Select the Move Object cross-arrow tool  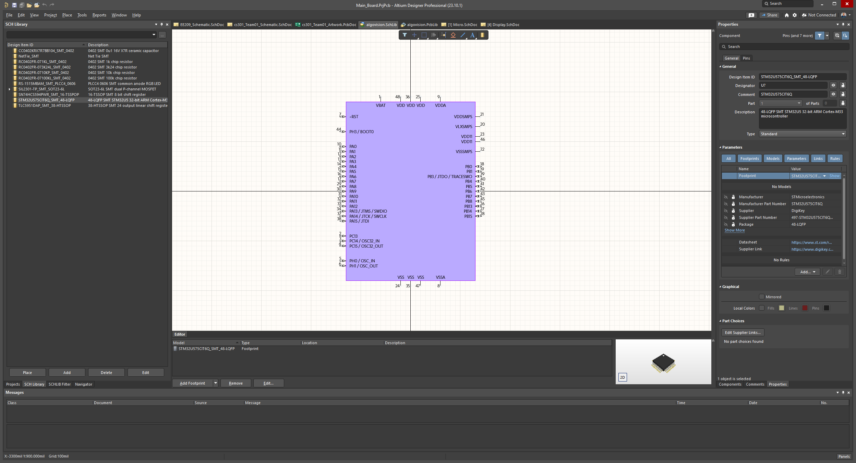point(414,35)
